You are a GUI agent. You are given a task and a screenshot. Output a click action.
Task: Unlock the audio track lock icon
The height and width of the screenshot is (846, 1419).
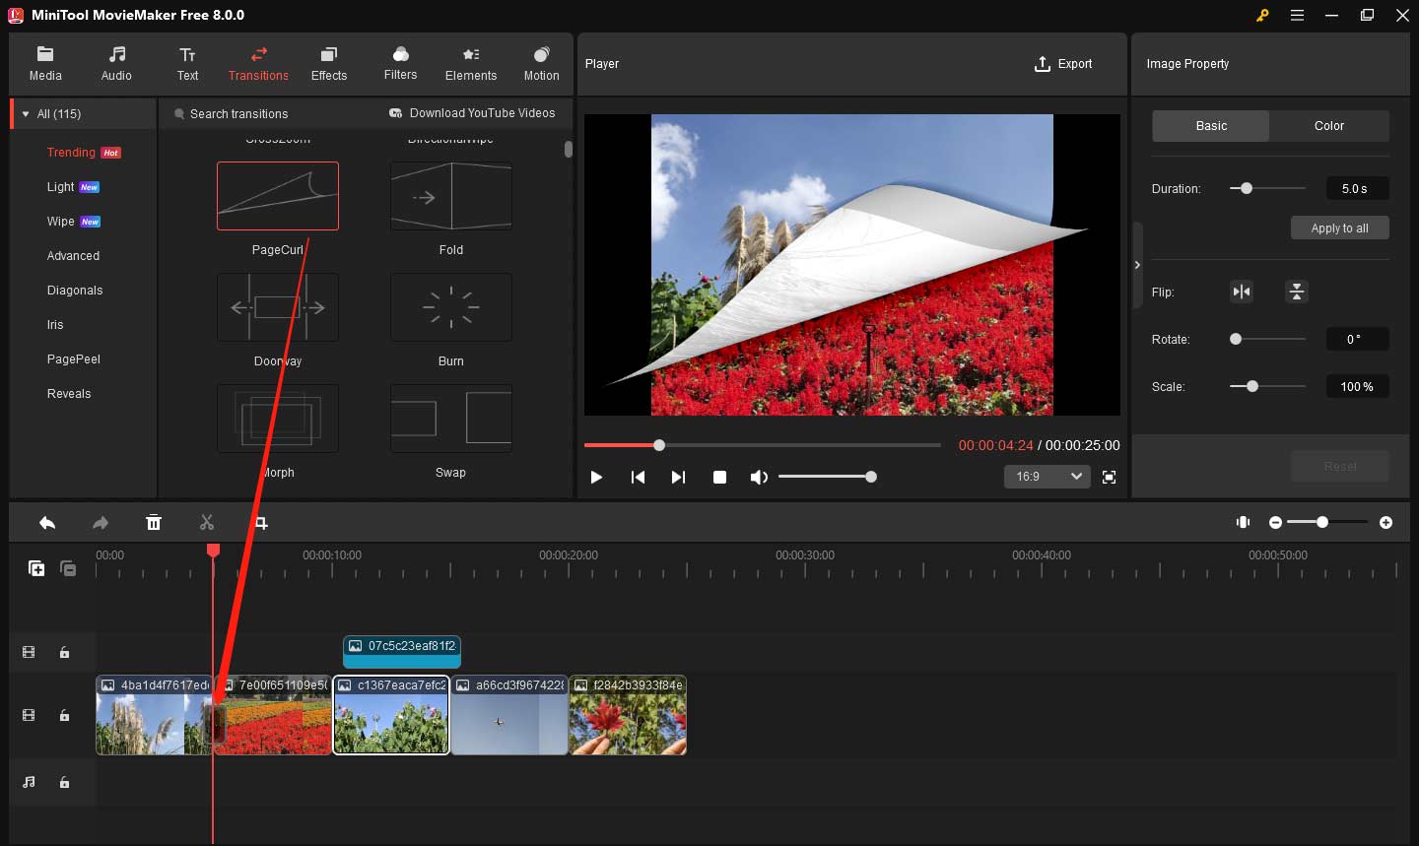[64, 782]
